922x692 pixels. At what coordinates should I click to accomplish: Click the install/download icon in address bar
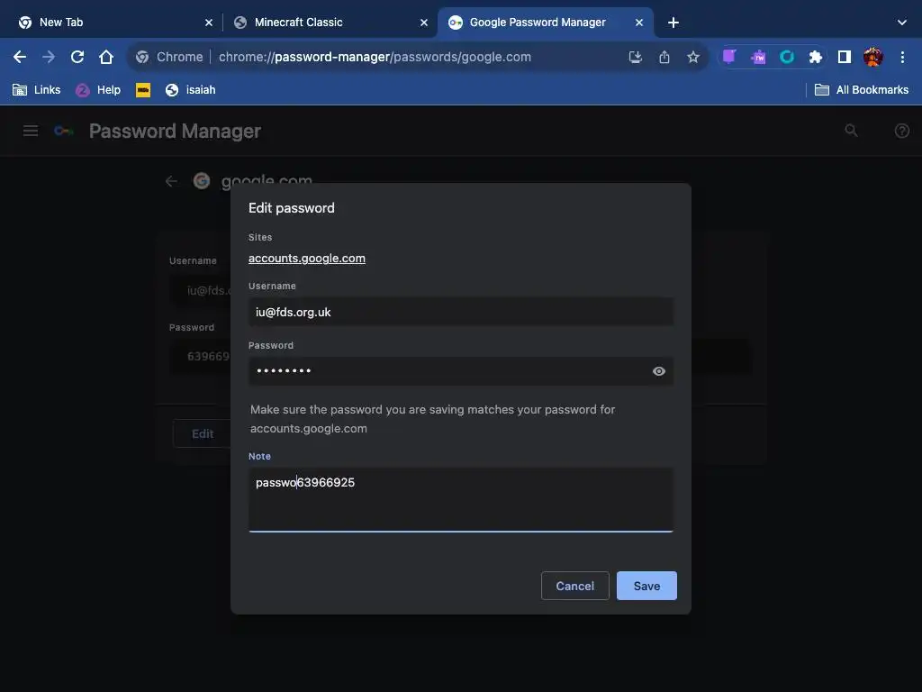635,57
